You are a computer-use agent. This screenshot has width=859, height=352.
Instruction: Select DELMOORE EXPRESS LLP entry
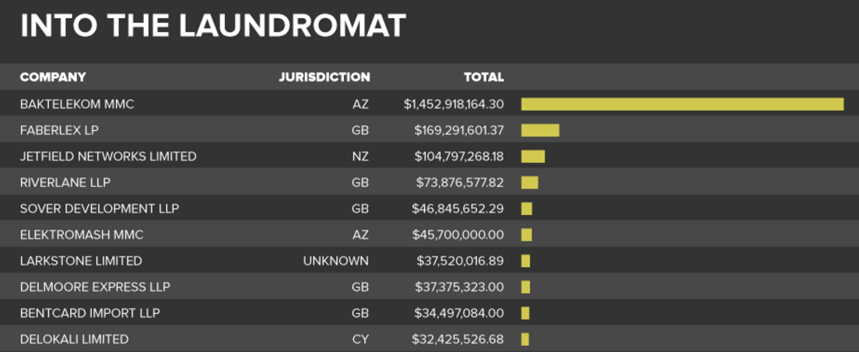tap(95, 287)
